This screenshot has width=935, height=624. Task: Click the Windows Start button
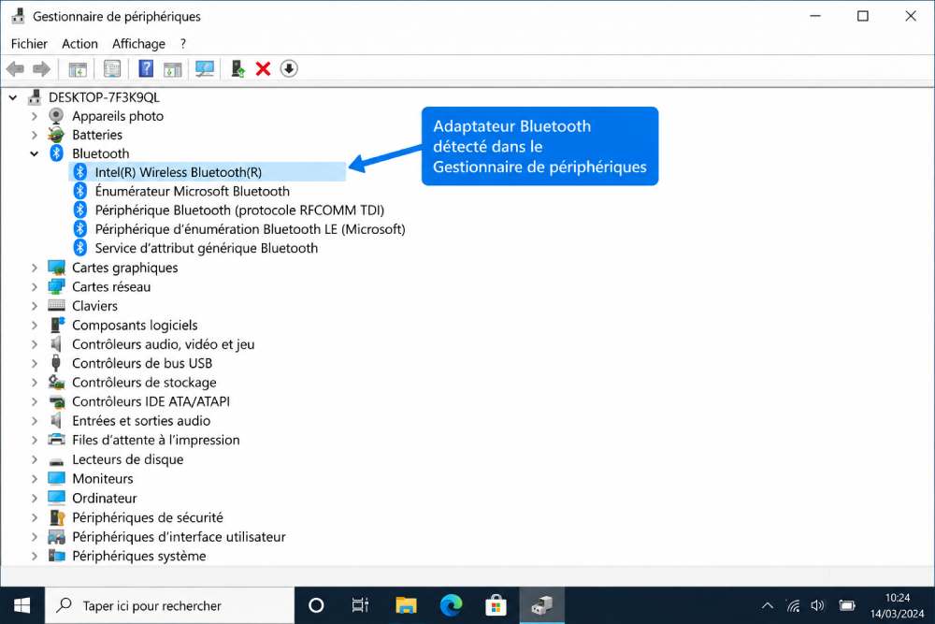[22, 605]
